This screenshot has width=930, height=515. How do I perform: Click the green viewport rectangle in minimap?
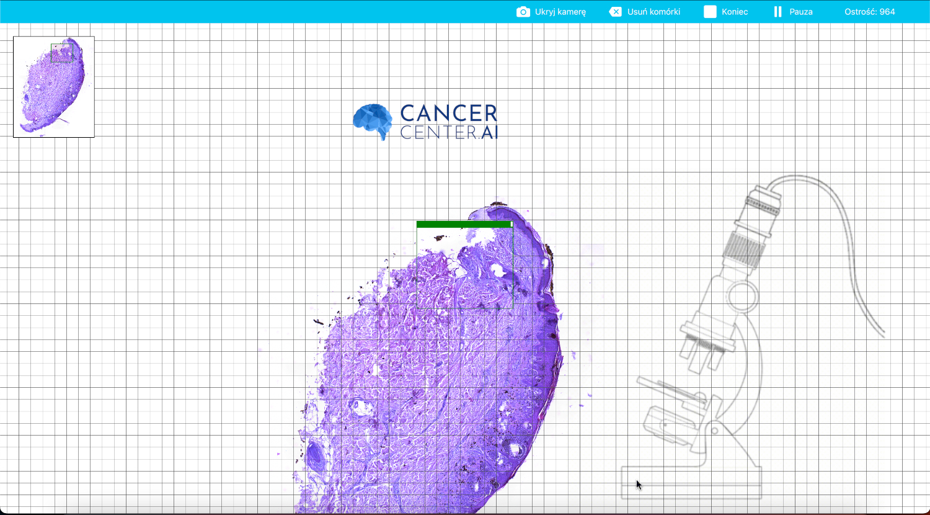61,53
